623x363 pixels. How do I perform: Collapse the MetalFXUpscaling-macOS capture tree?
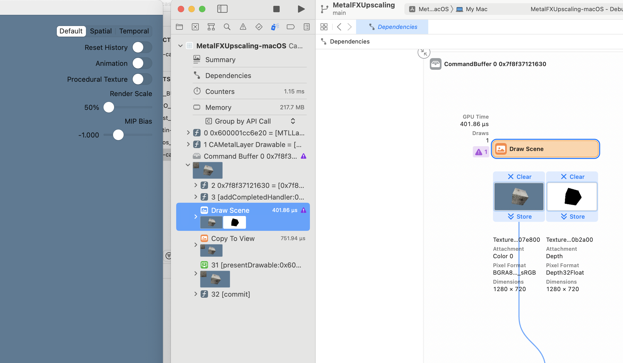coord(180,46)
